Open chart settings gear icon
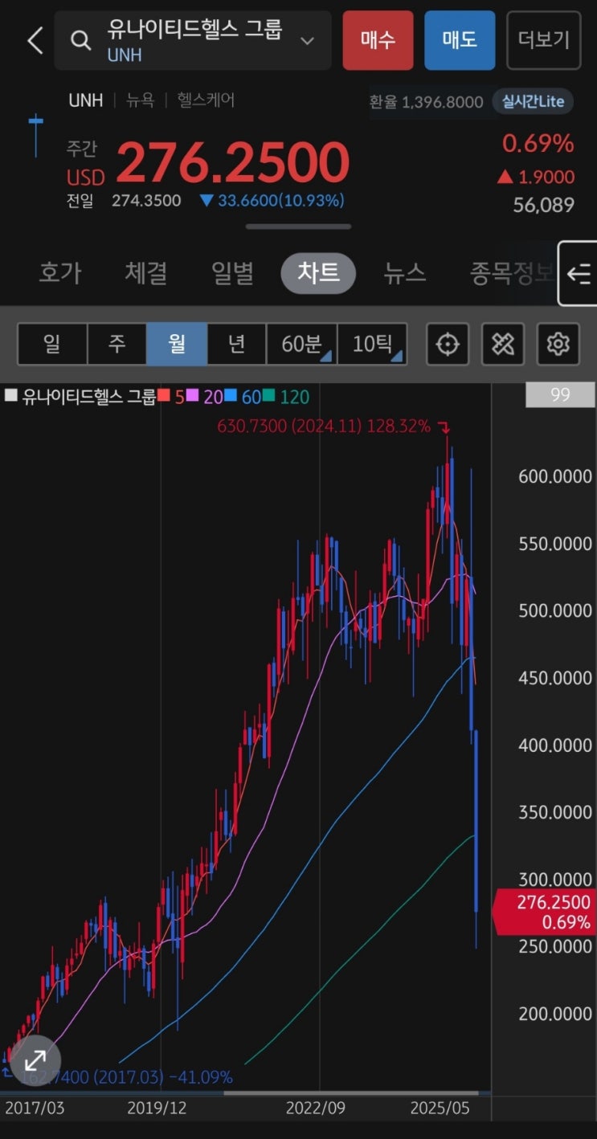This screenshot has height=1139, width=597. click(558, 345)
